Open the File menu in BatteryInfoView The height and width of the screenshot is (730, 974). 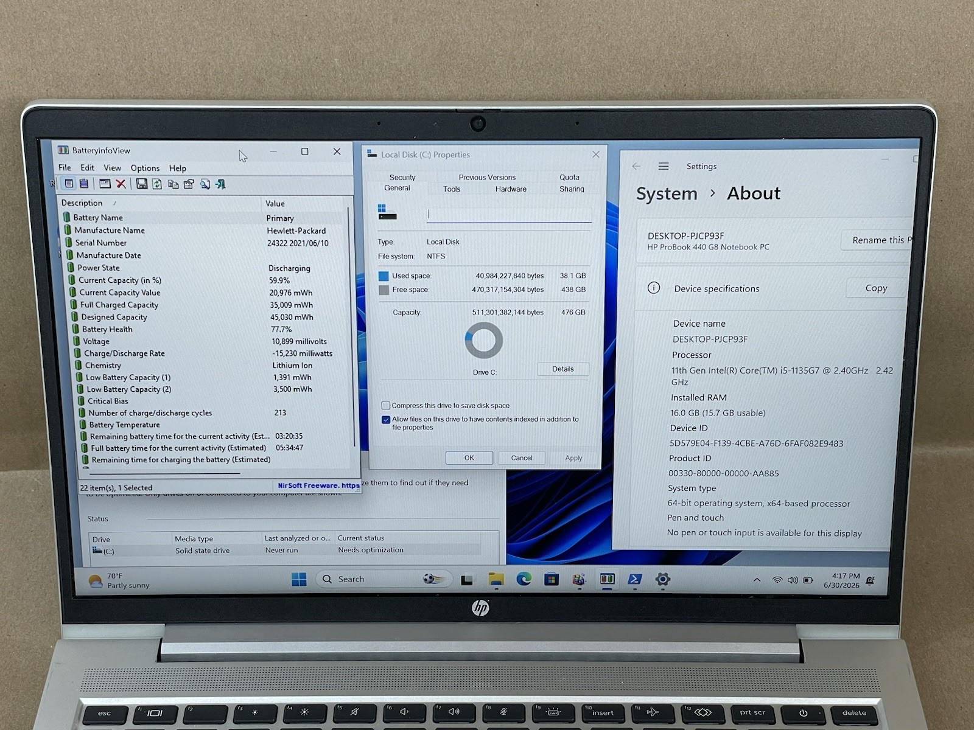pos(65,168)
